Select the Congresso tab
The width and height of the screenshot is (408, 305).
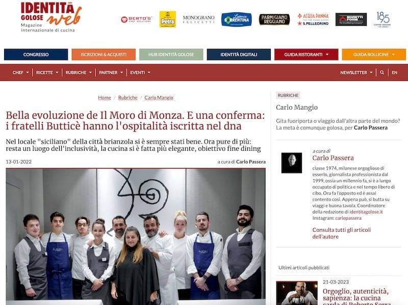point(36,54)
